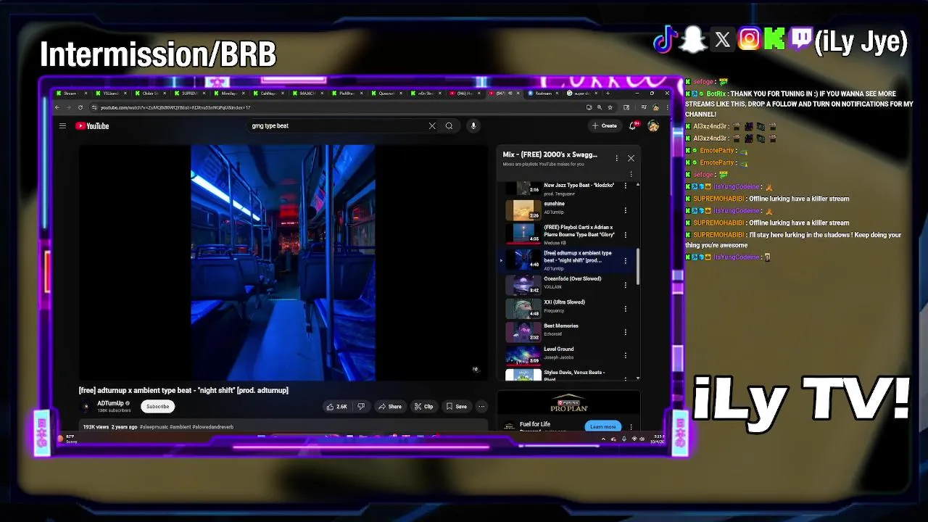Image resolution: width=928 pixels, height=522 pixels.
Task: Show hidden icons in system tray
Action: coord(603,439)
